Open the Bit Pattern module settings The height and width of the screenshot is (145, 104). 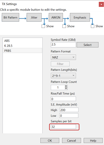pyautogui.click(x=10, y=17)
